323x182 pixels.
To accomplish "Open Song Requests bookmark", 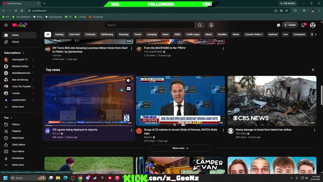I will click(x=53, y=17).
